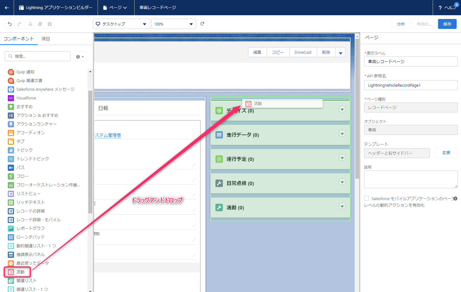Click the 運行予定 related list icon
Screen dimensions: 461x292
click(219, 159)
